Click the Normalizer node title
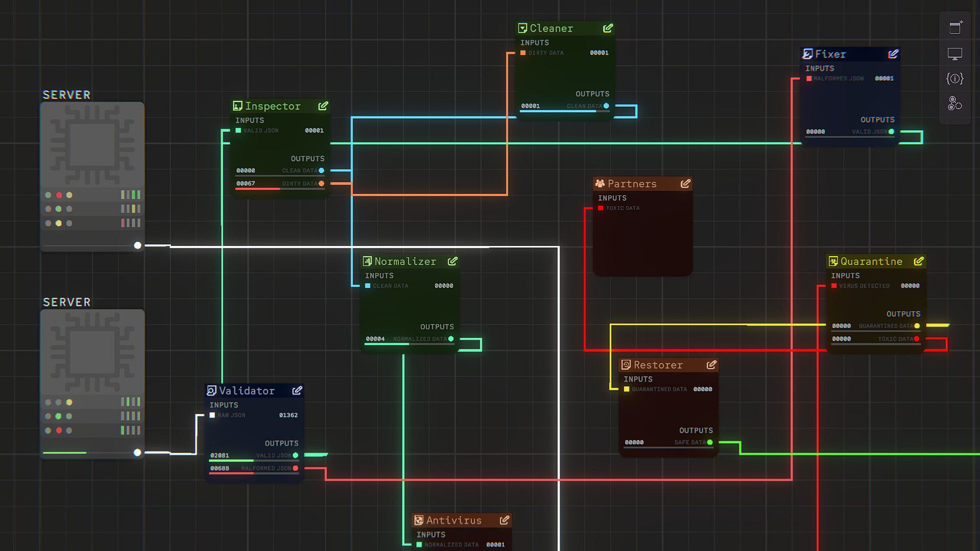980x551 pixels. click(x=405, y=262)
